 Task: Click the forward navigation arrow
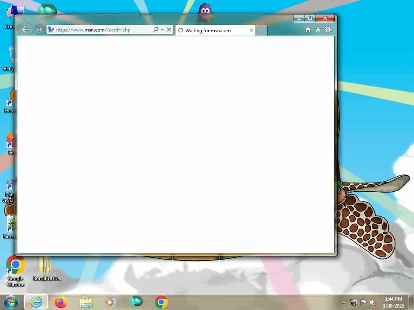[39, 29]
